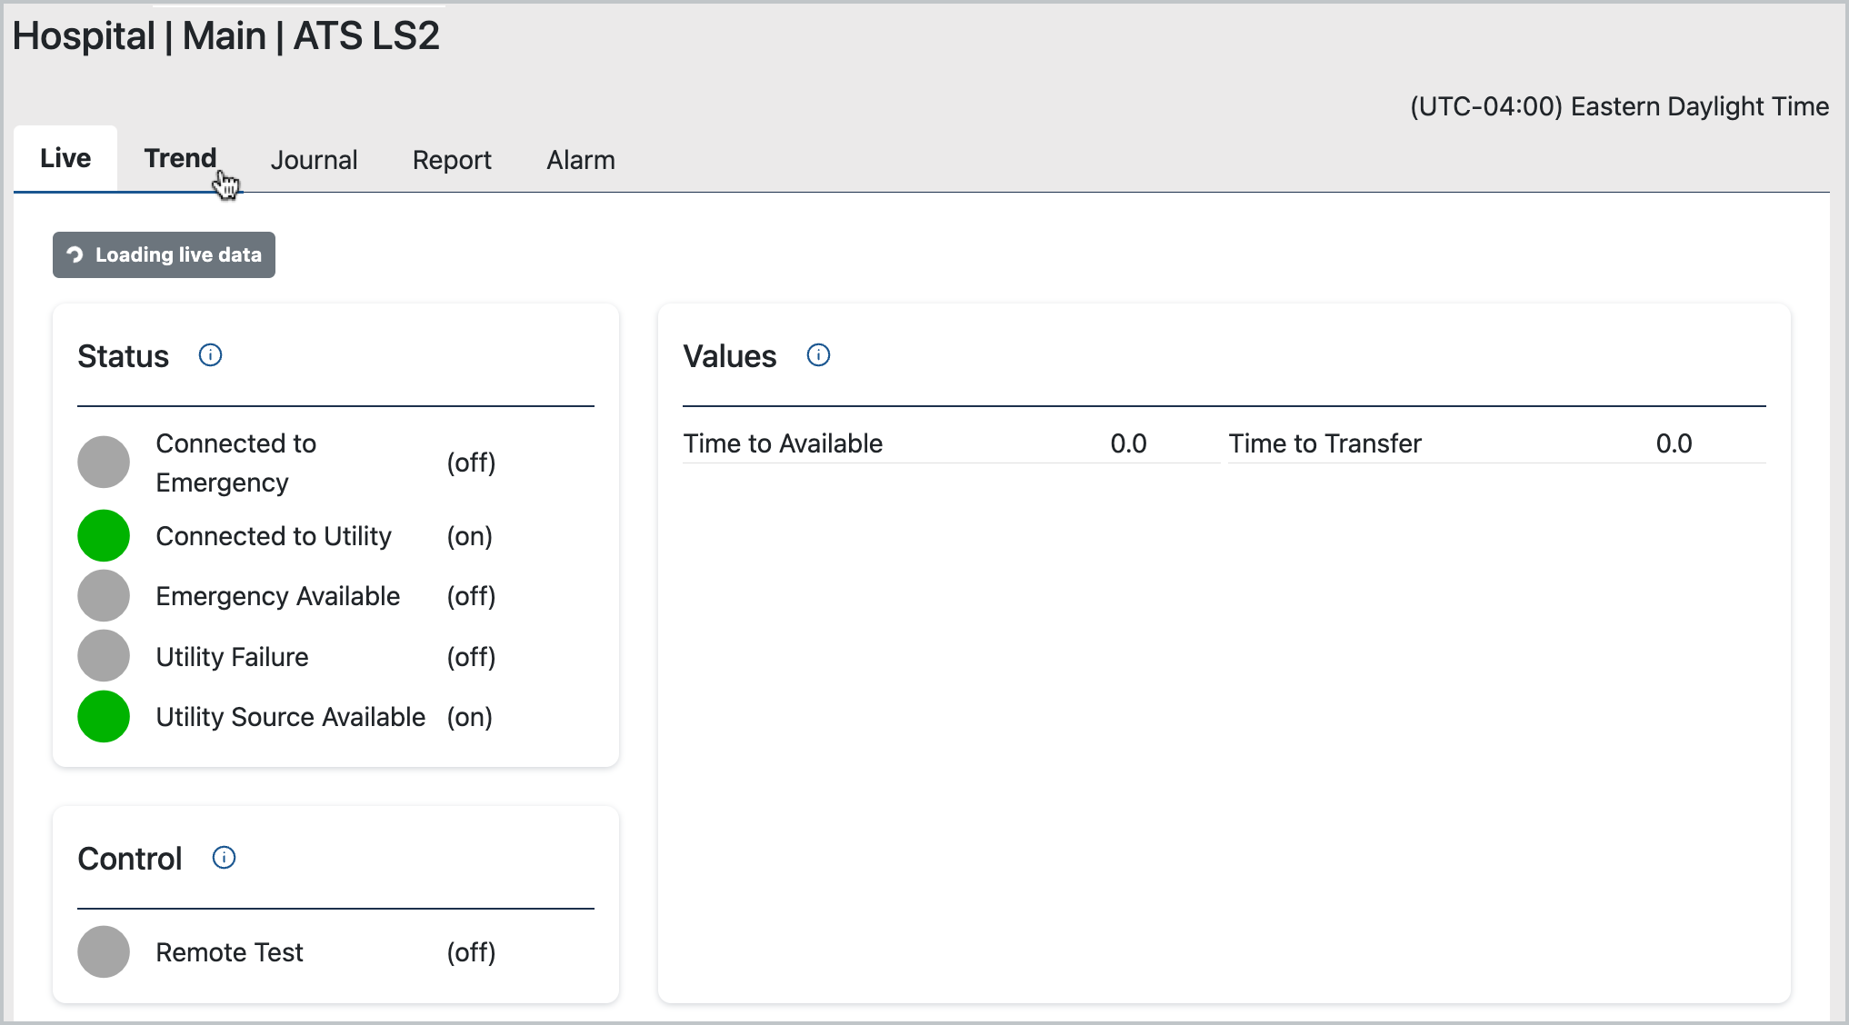This screenshot has height=1025, width=1849.
Task: Select the Report tab
Action: (452, 161)
